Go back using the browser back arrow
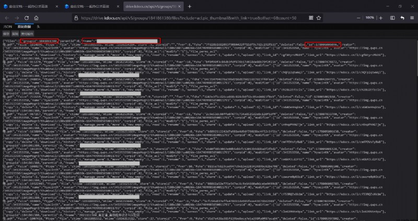Screen dimensions: 418x221 pos(7,18)
